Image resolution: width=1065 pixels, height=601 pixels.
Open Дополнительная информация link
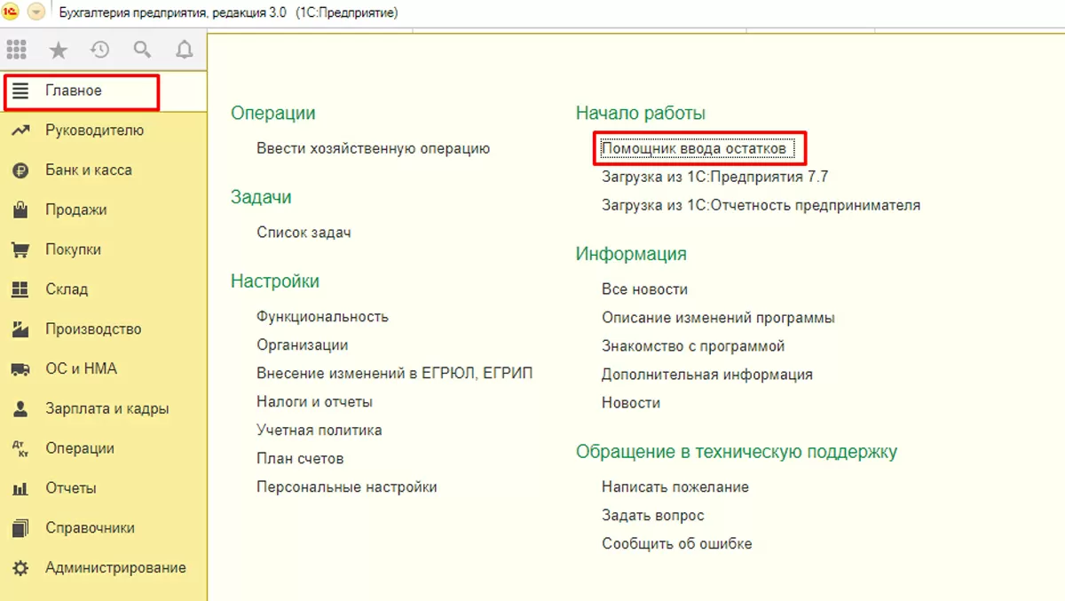click(706, 375)
